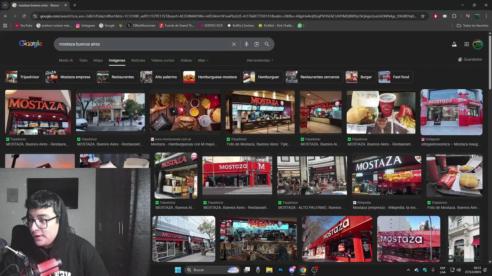Open the bookmarks bar apps grid icon

coord(5,26)
